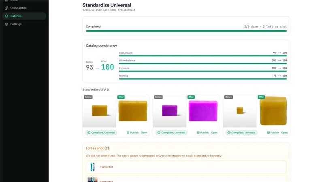Click the Framing consistency bar
Viewport: 324px width, 182px height.
(203, 78)
